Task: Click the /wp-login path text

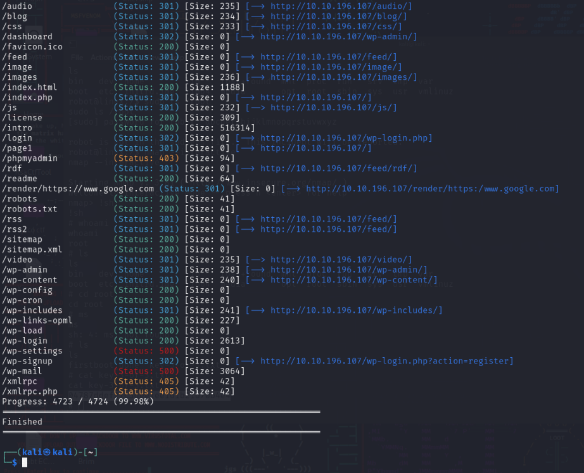Action: pyautogui.click(x=25, y=341)
